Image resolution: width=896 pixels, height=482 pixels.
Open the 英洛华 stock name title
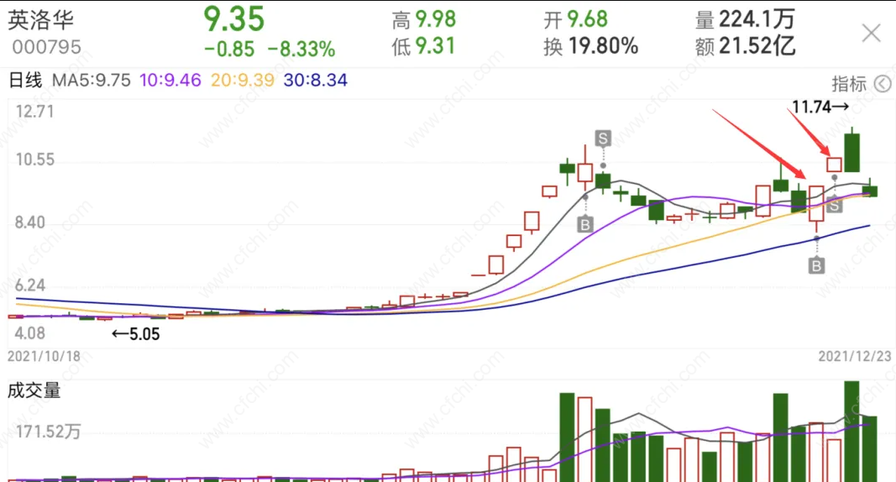tap(40, 20)
